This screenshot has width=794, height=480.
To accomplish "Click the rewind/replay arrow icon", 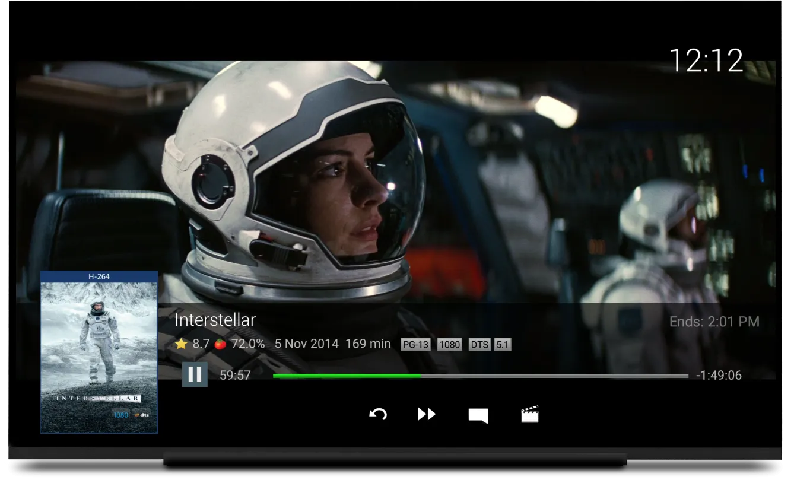I will (378, 414).
